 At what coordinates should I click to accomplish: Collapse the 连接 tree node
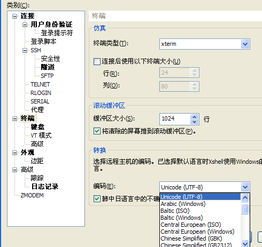pyautogui.click(x=14, y=16)
